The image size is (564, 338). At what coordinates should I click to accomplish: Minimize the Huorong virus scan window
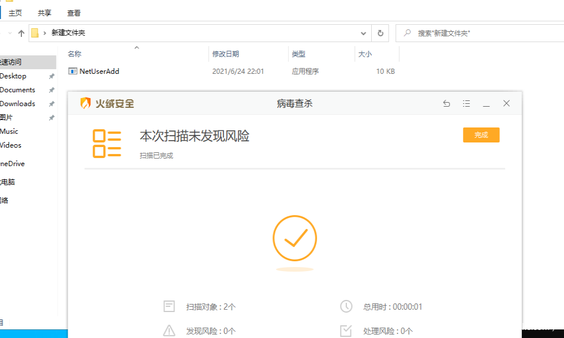tap(486, 104)
